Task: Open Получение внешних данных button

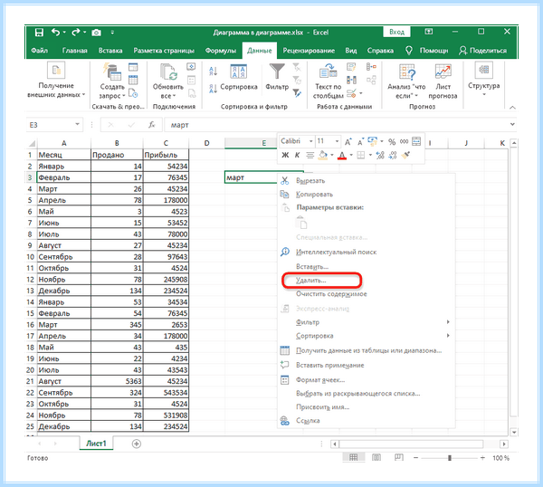Action: [x=56, y=81]
